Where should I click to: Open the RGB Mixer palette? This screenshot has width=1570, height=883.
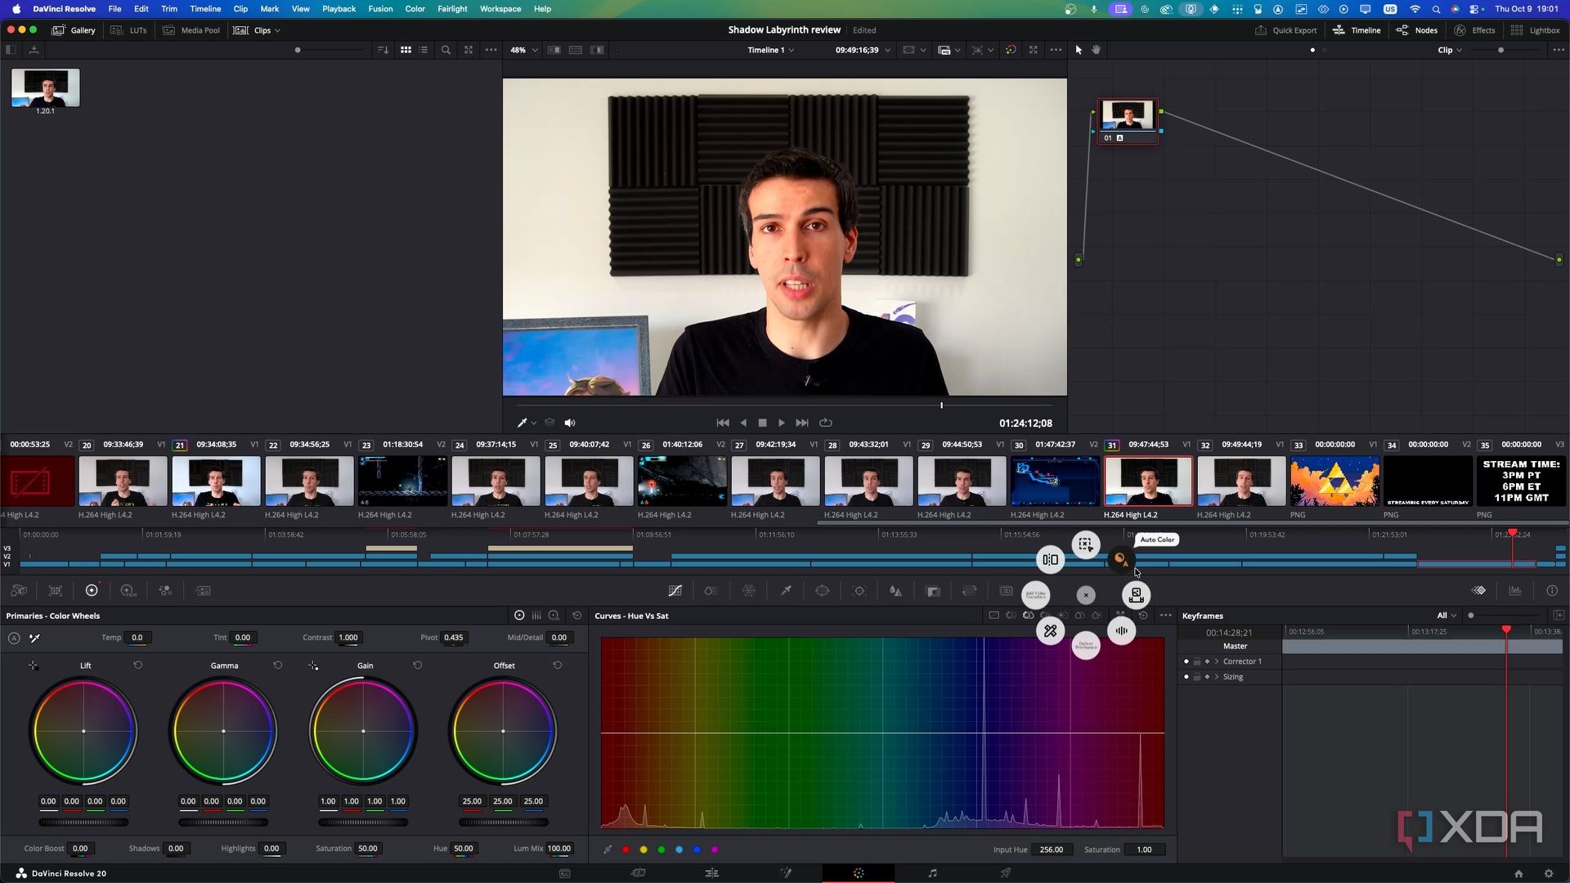(x=165, y=590)
